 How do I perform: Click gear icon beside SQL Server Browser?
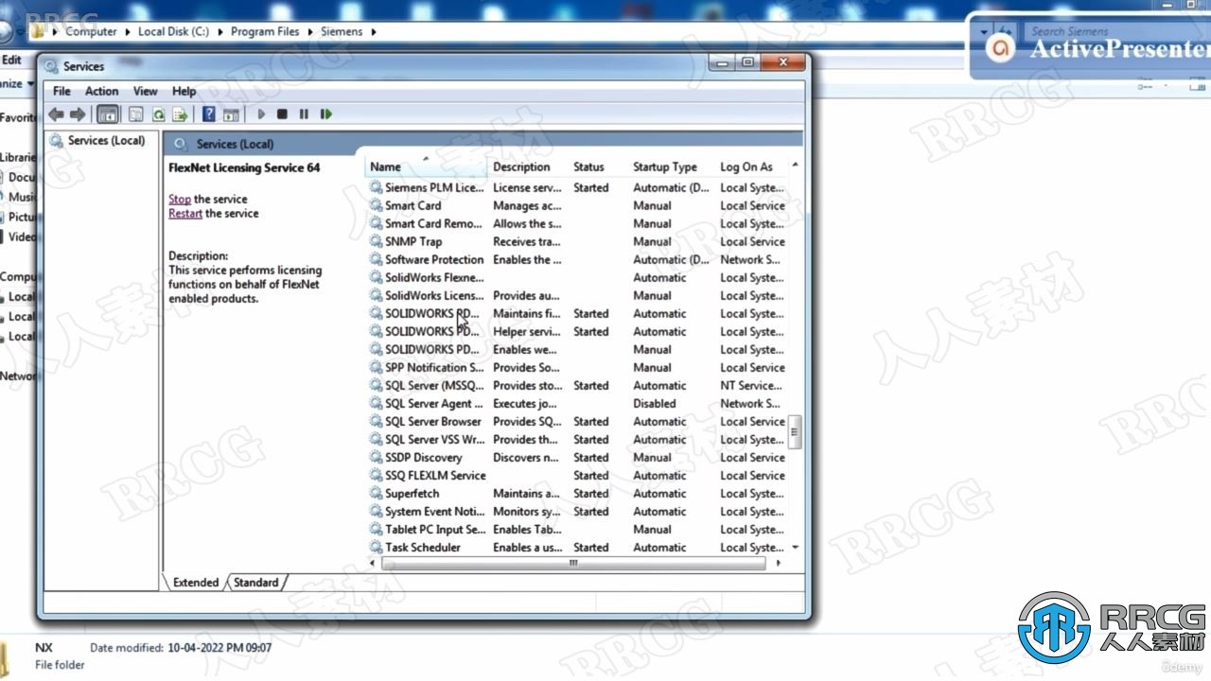(376, 421)
